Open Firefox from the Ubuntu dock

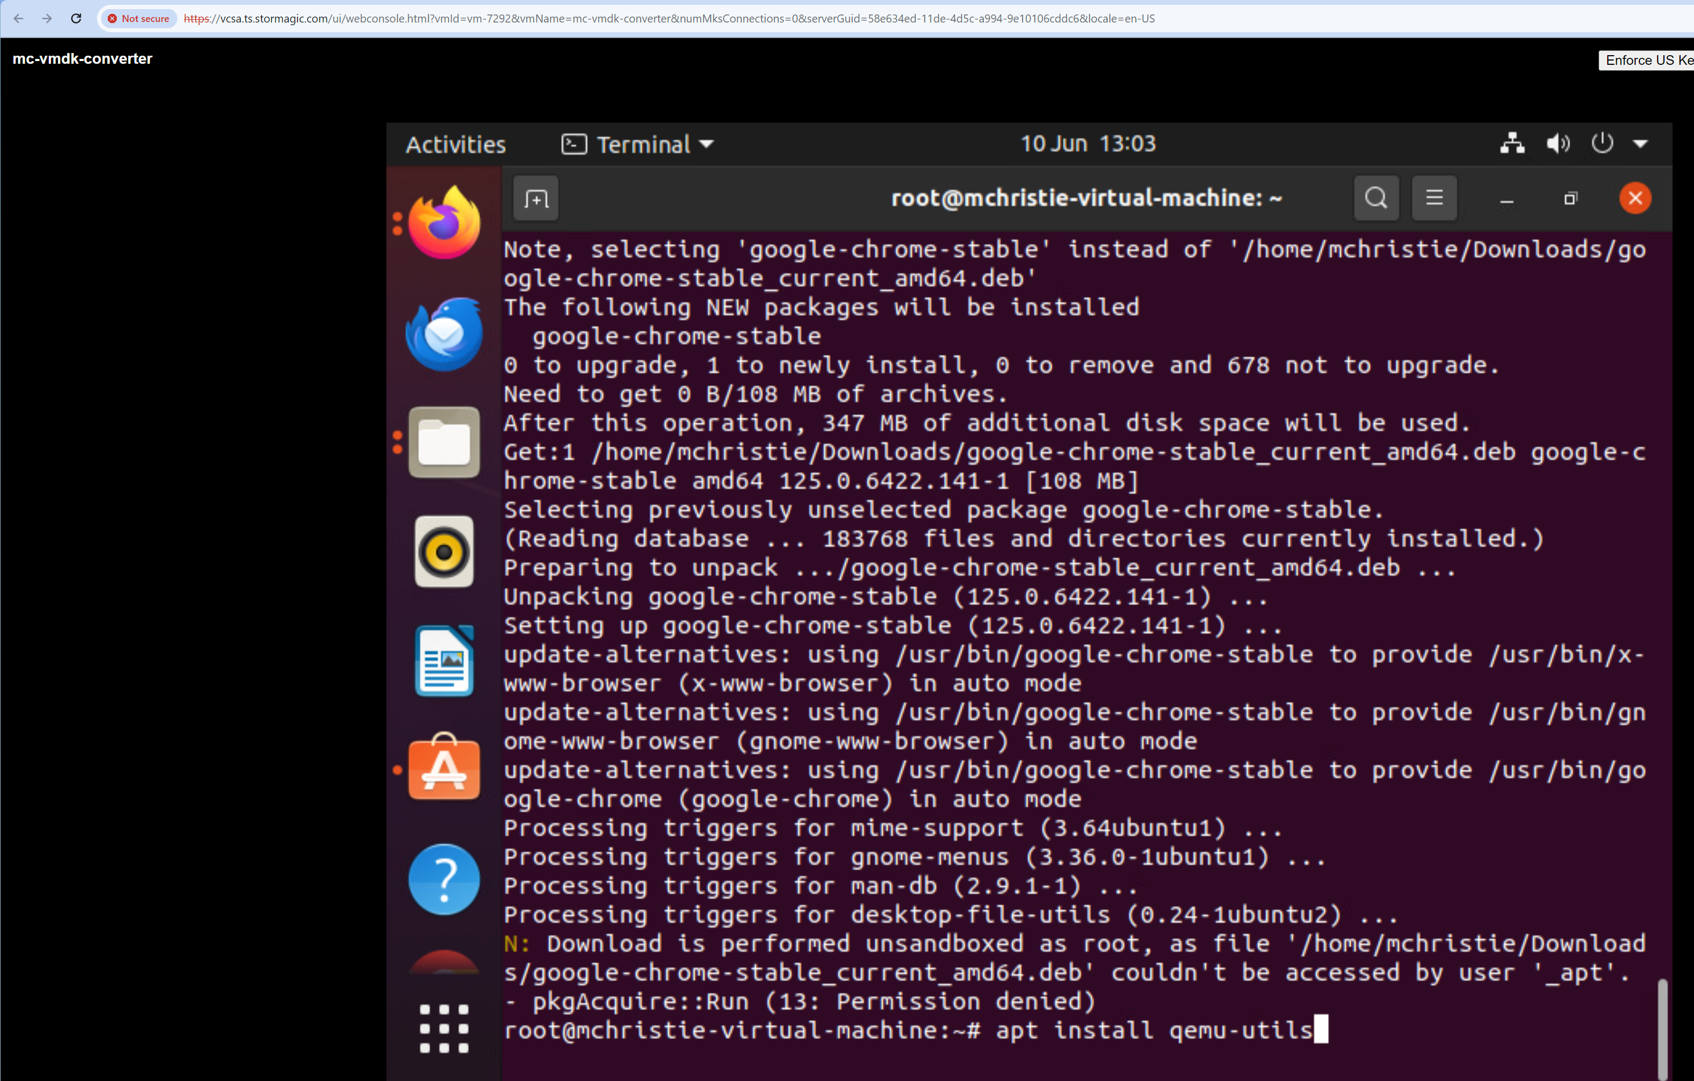click(x=444, y=223)
